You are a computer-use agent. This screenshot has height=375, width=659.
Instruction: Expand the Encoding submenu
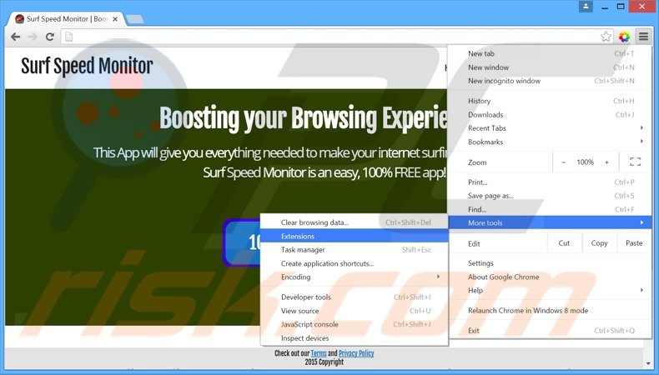pyautogui.click(x=355, y=277)
